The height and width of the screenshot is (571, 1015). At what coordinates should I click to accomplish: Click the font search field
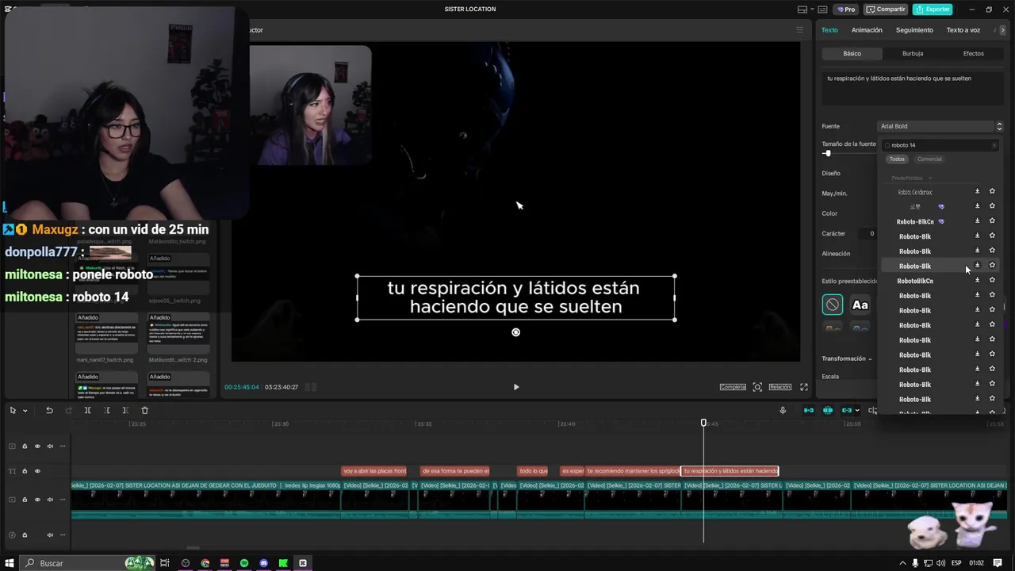point(940,145)
